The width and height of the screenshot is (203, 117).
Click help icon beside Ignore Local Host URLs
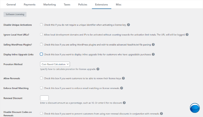point(187,35)
